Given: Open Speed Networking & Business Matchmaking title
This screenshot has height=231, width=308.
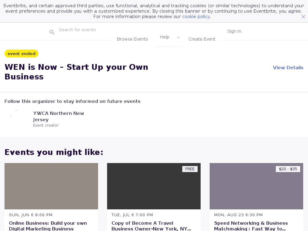Looking at the screenshot, I should pos(251,226).
